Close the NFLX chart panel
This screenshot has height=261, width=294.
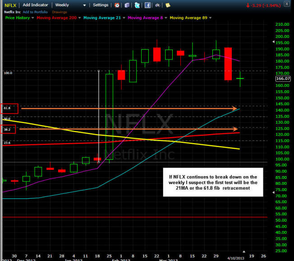(287, 4)
